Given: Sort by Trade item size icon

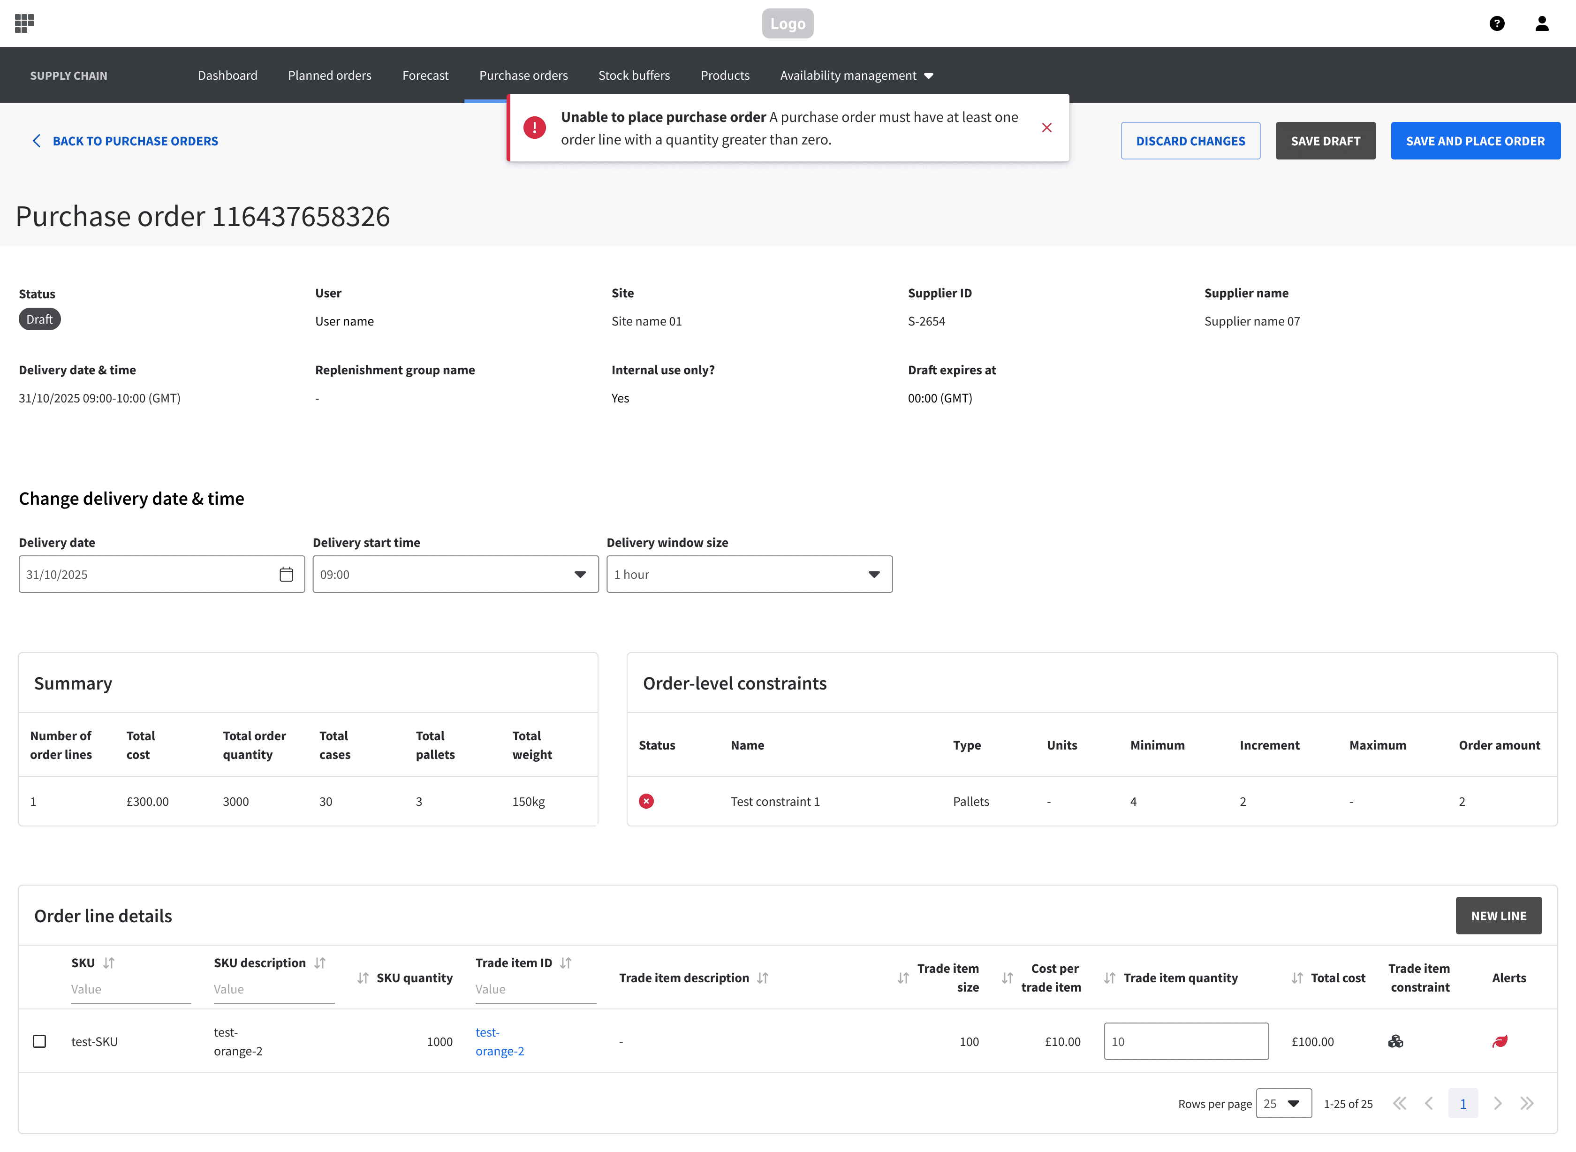Looking at the screenshot, I should point(904,978).
